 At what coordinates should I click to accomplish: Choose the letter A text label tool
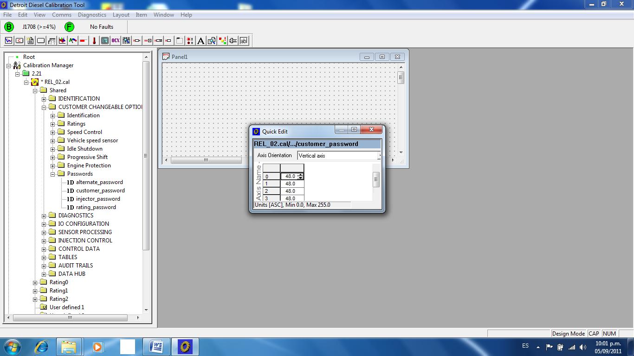coord(201,41)
